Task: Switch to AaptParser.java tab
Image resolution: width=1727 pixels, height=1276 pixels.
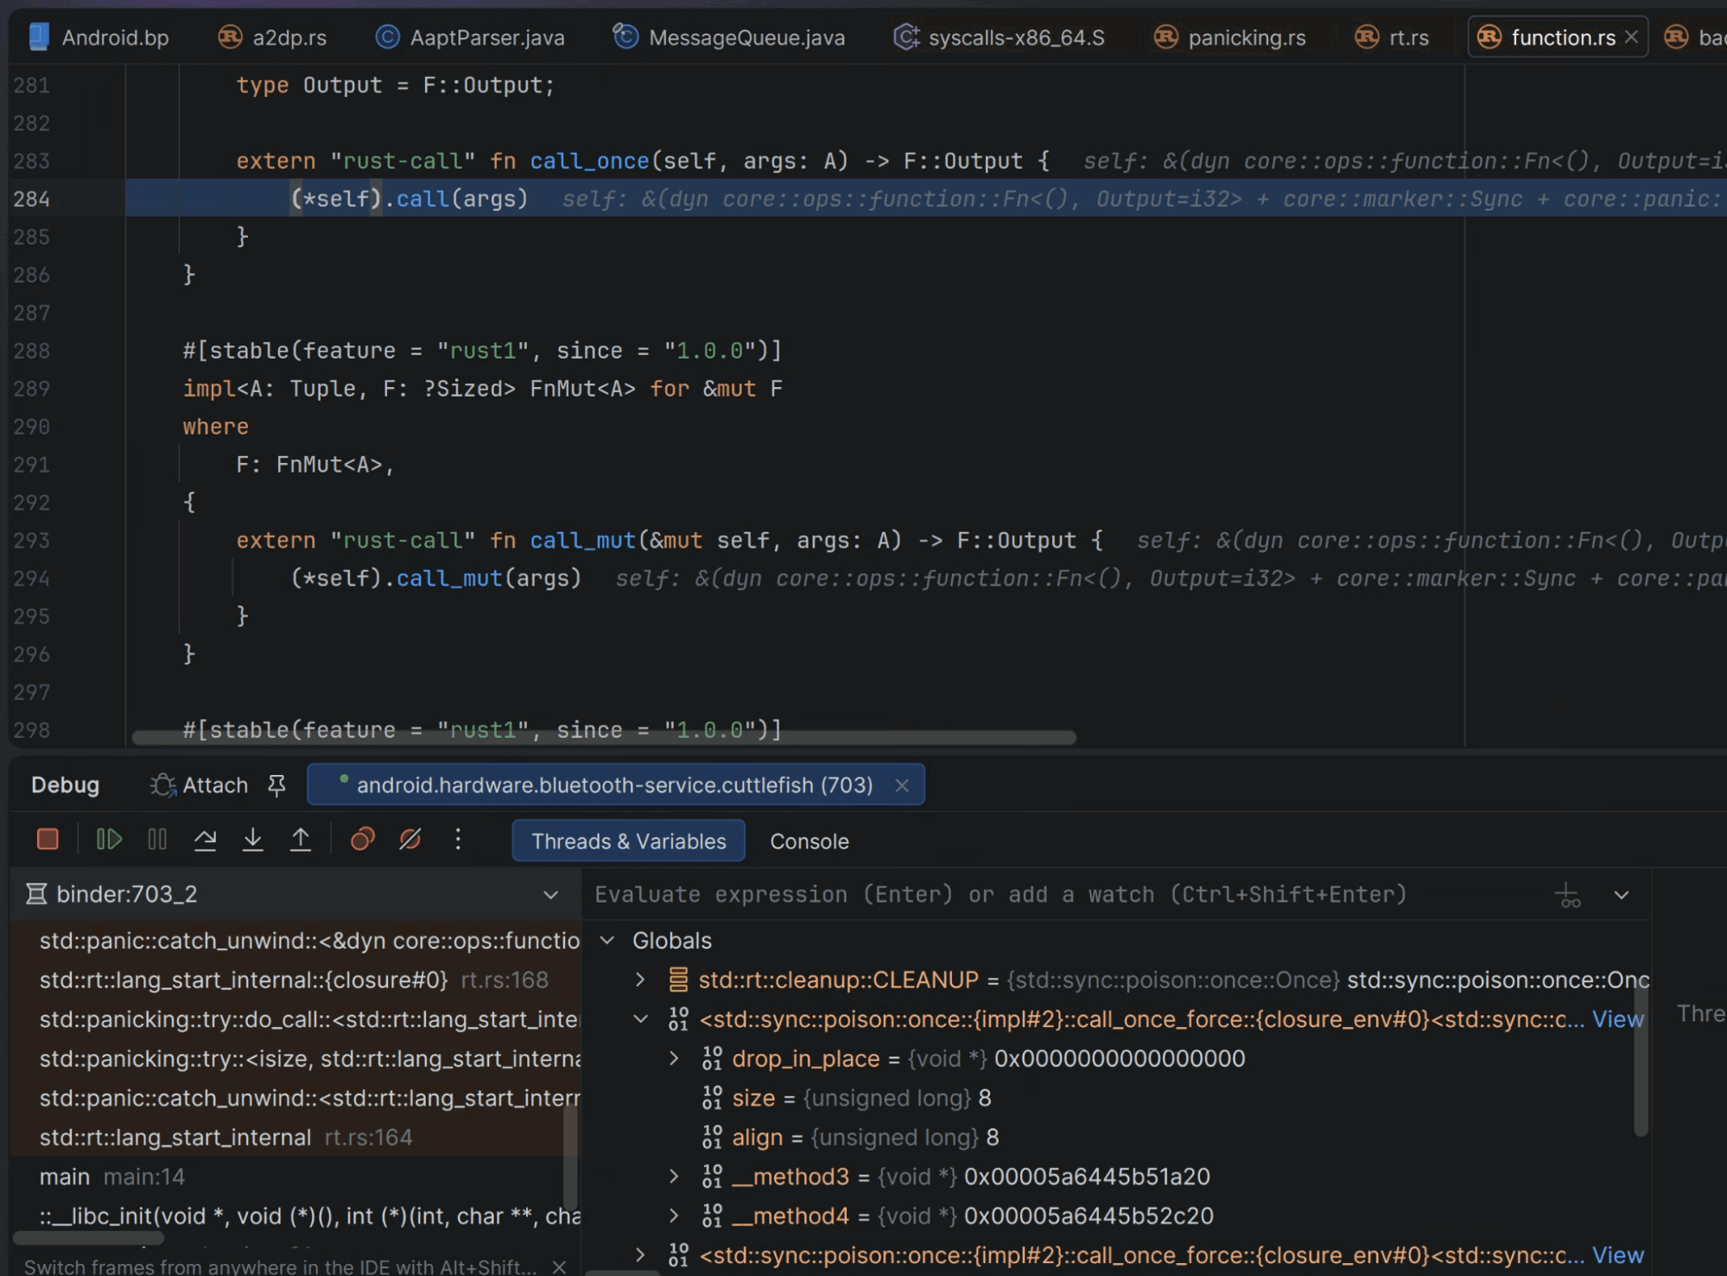Action: tap(471, 37)
